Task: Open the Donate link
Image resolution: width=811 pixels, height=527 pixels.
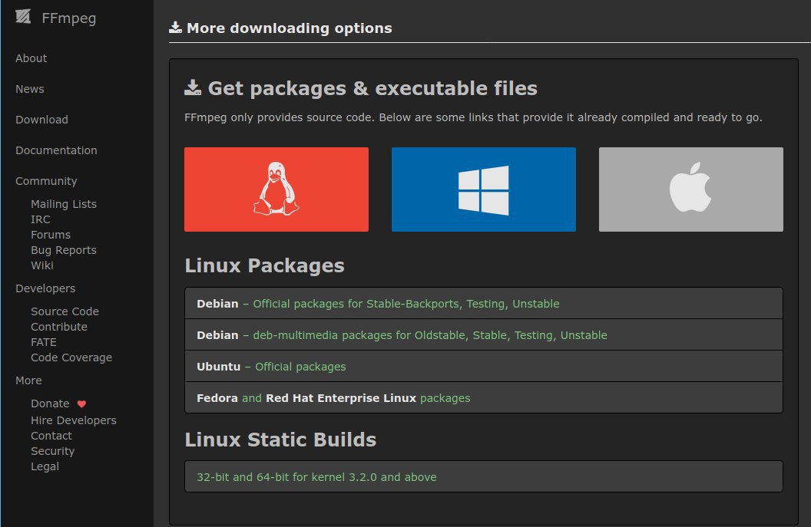Action: 50,403
